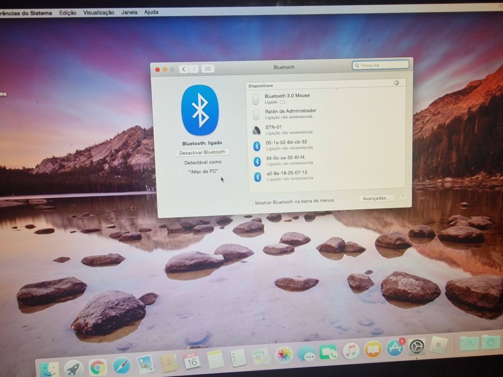Select device a0-8a-18-25-07-12
Image resolution: width=503 pixels, height=377 pixels.
(x=327, y=176)
